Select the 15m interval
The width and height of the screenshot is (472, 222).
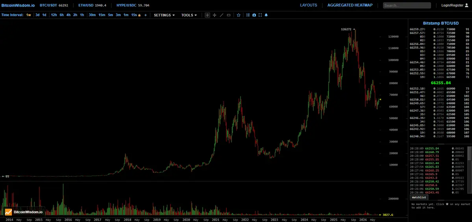pyautogui.click(x=102, y=15)
